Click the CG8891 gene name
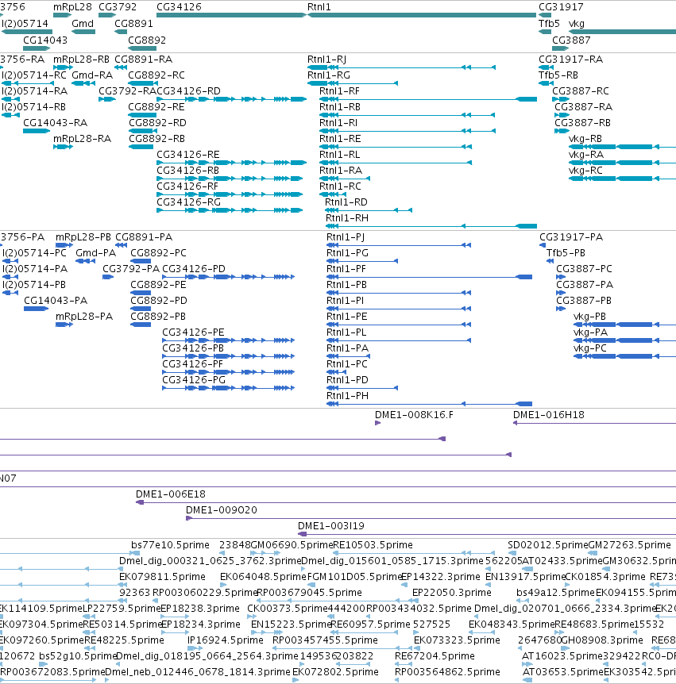Viewport: 676px width, 684px height. pos(133,24)
